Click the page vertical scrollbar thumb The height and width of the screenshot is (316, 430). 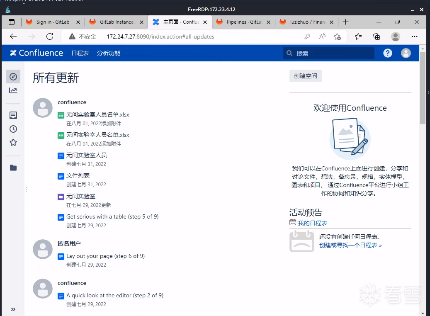(423, 88)
